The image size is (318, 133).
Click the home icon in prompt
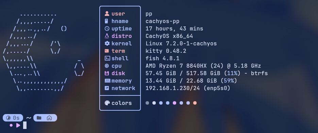(x=49, y=118)
